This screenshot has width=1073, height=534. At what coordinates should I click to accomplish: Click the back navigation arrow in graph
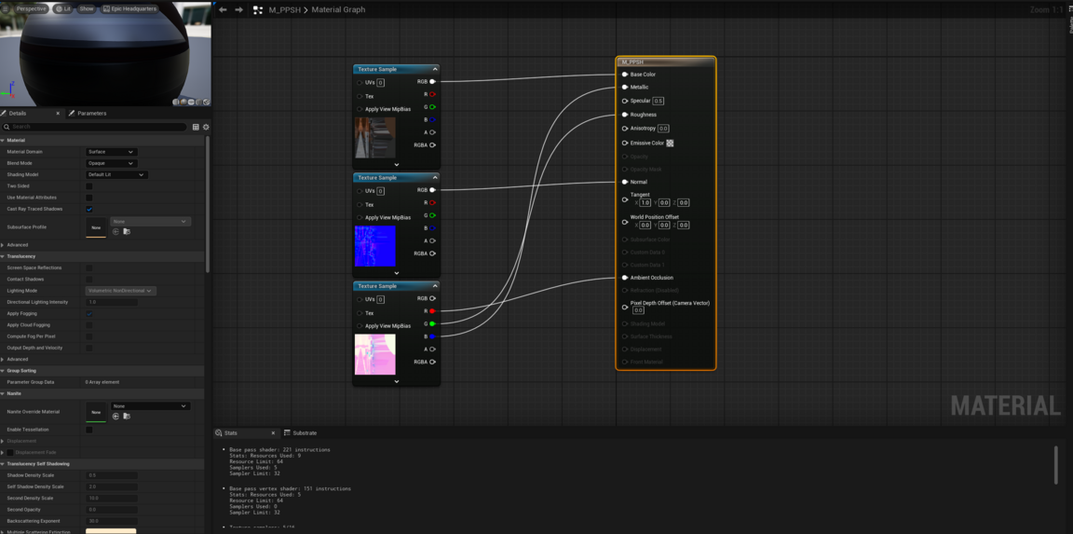pyautogui.click(x=223, y=9)
